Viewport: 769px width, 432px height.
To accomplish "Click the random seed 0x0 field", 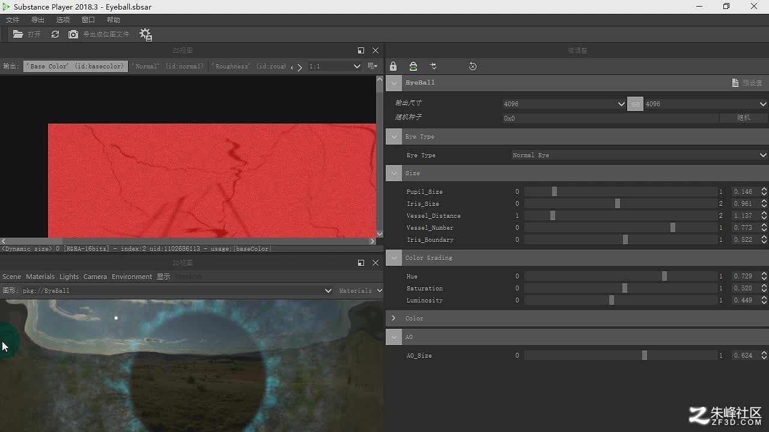I will pyautogui.click(x=610, y=118).
